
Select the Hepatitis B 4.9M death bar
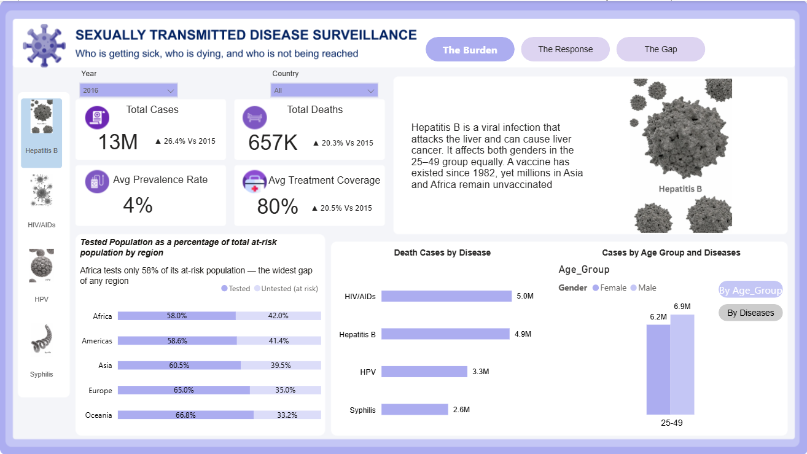(x=445, y=334)
